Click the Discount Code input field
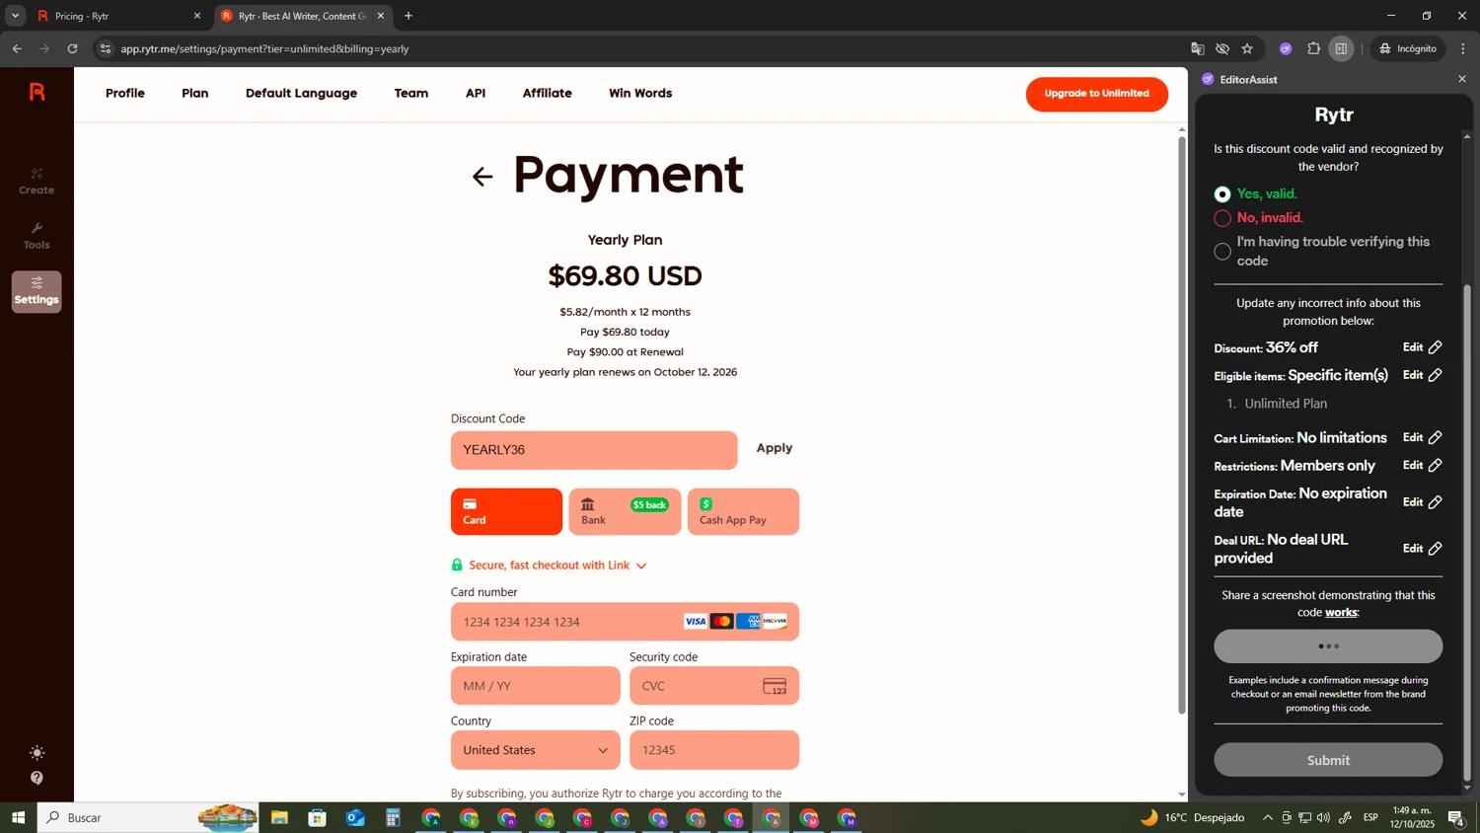Screen dimensions: 1480x833 click(594, 450)
